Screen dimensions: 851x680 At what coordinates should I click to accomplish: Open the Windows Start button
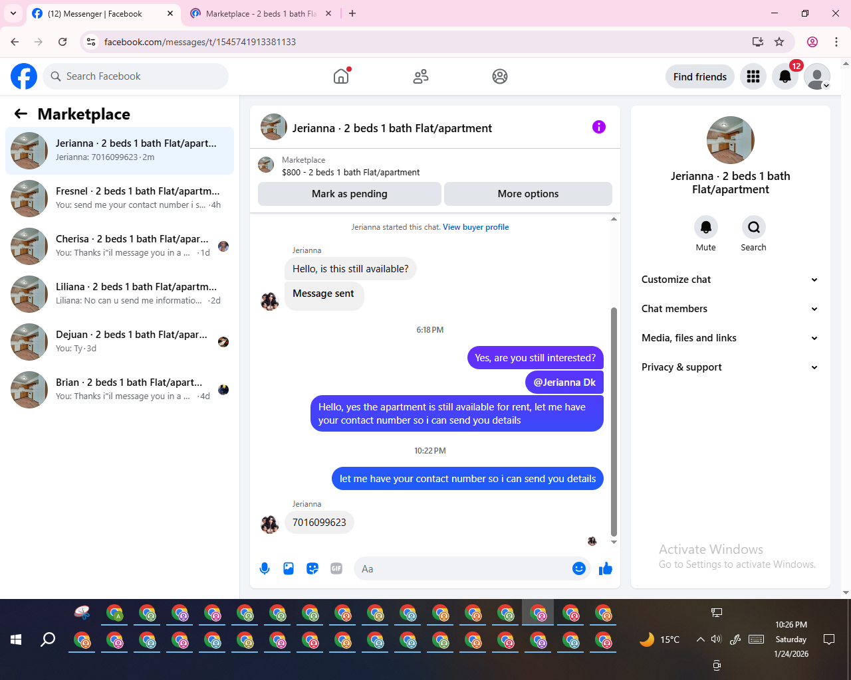(x=16, y=639)
